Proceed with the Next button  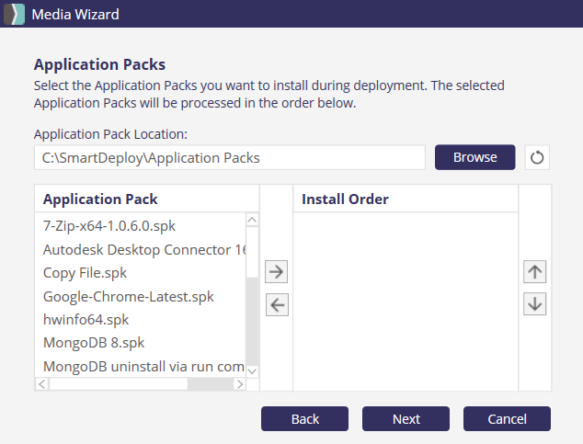point(406,418)
